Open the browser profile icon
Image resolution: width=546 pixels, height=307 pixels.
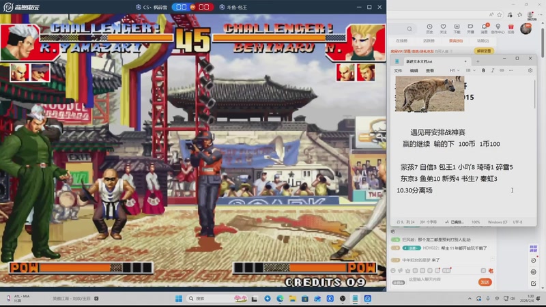[x=530, y=14]
